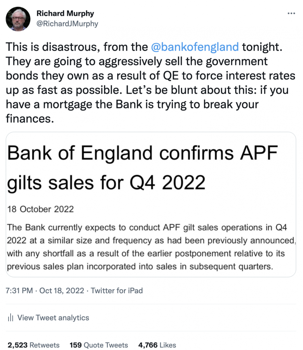This screenshot has height=350, width=303.
Task: Click the 18 October 2022 date inside the image
Action: (40, 209)
